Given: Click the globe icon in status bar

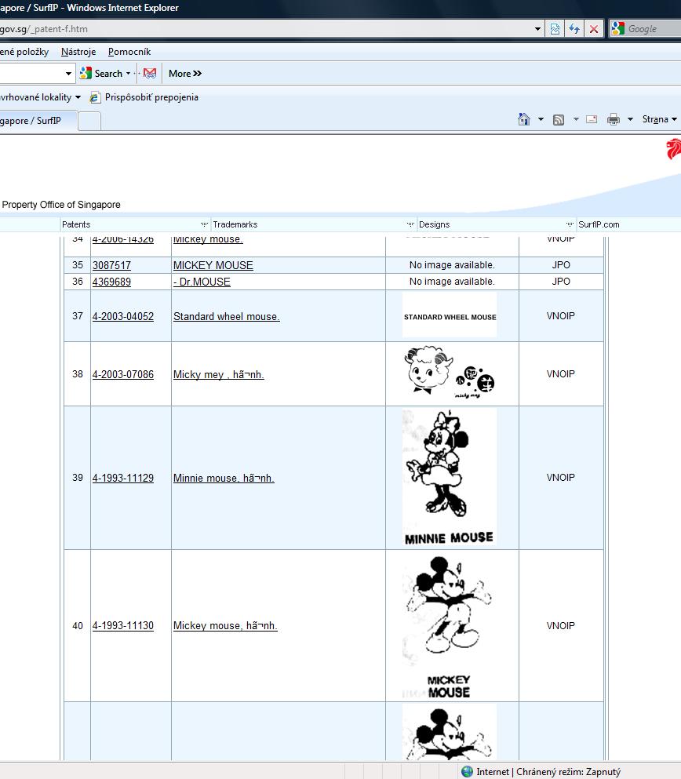Looking at the screenshot, I should coord(467,772).
